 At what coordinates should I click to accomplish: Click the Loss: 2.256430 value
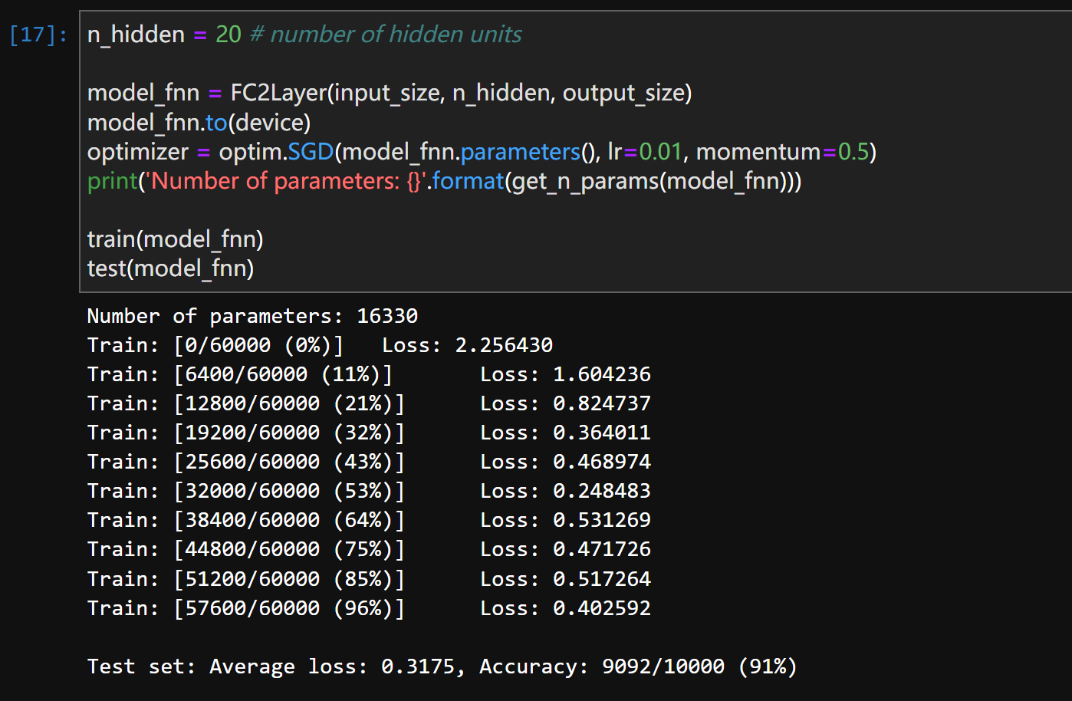pyautogui.click(x=467, y=345)
